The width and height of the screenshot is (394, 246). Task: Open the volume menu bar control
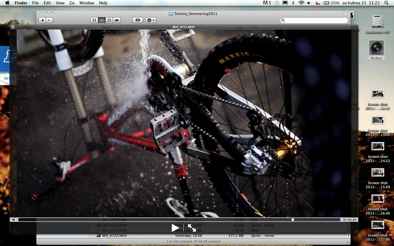pos(309,3)
